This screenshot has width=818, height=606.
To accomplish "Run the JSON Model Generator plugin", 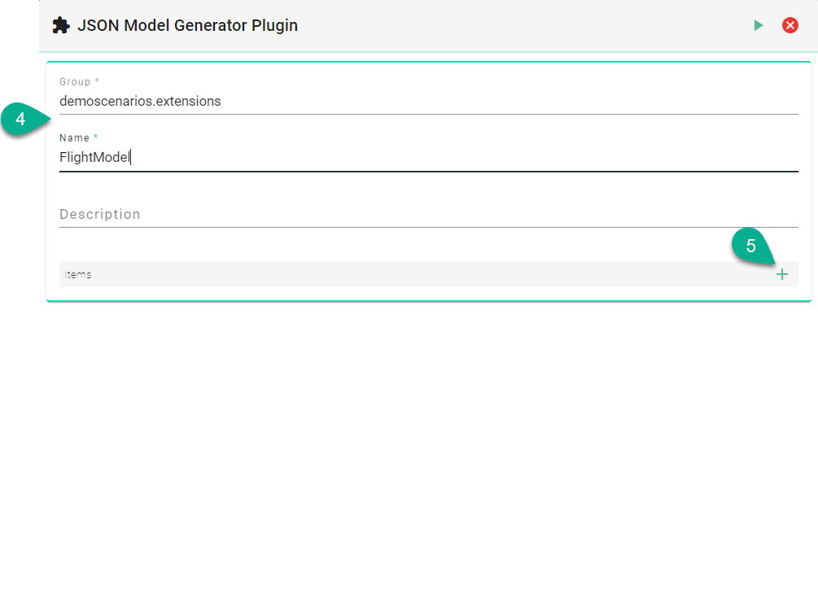I will point(759,25).
